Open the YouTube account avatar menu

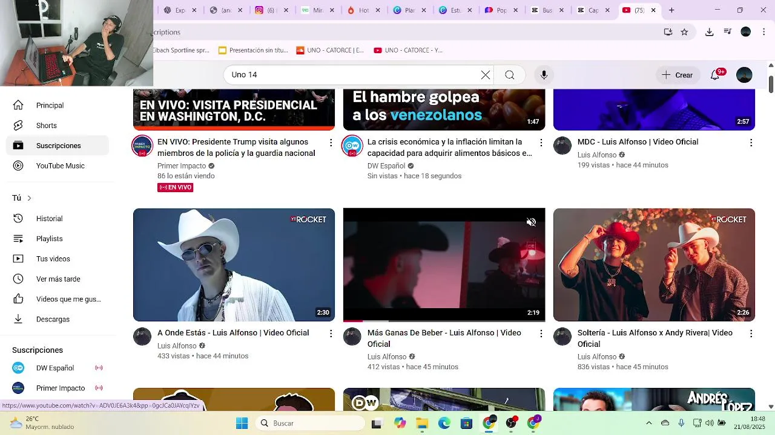point(744,75)
